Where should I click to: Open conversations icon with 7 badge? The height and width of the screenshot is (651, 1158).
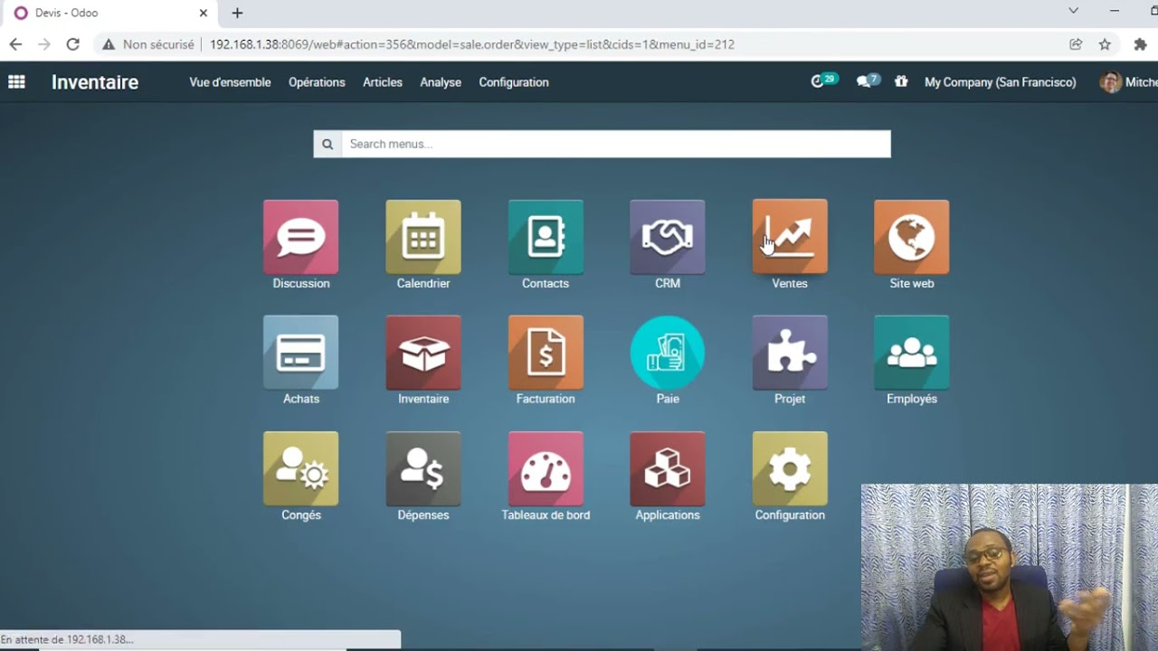coord(868,81)
